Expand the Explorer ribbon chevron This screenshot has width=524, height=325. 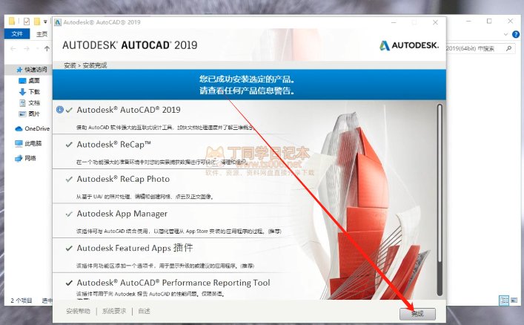pos(505,34)
